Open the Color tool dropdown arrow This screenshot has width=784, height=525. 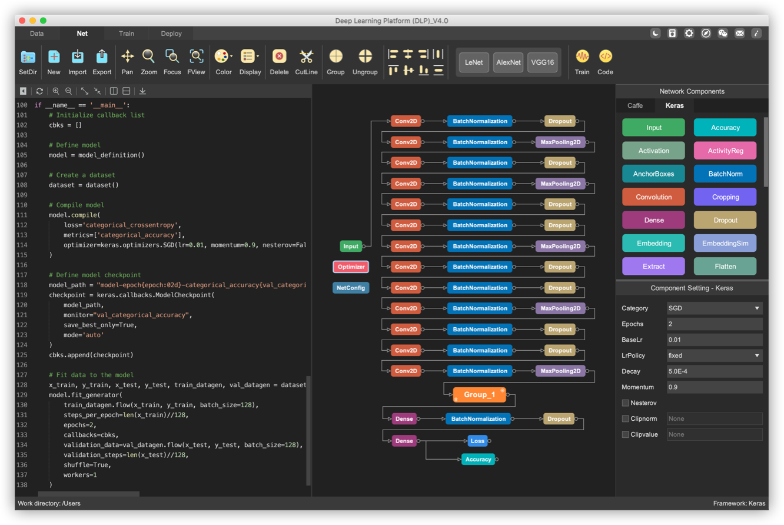(231, 57)
